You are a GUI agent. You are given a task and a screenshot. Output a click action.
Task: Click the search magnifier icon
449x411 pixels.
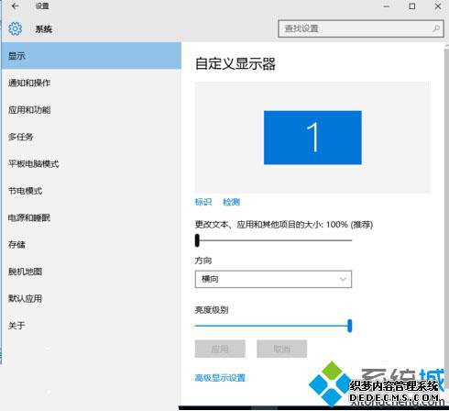click(436, 28)
